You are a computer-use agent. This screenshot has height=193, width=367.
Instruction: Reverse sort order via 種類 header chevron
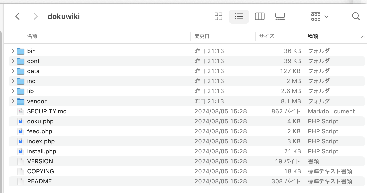pos(363,36)
